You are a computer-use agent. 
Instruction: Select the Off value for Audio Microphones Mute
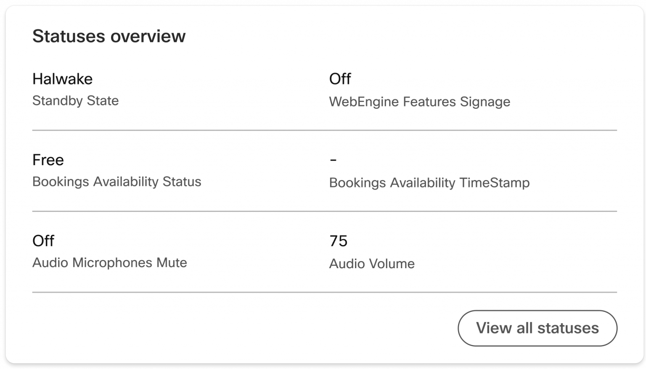pyautogui.click(x=43, y=241)
